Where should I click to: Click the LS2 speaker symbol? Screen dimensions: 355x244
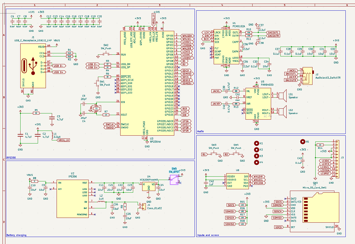(x=282, y=111)
